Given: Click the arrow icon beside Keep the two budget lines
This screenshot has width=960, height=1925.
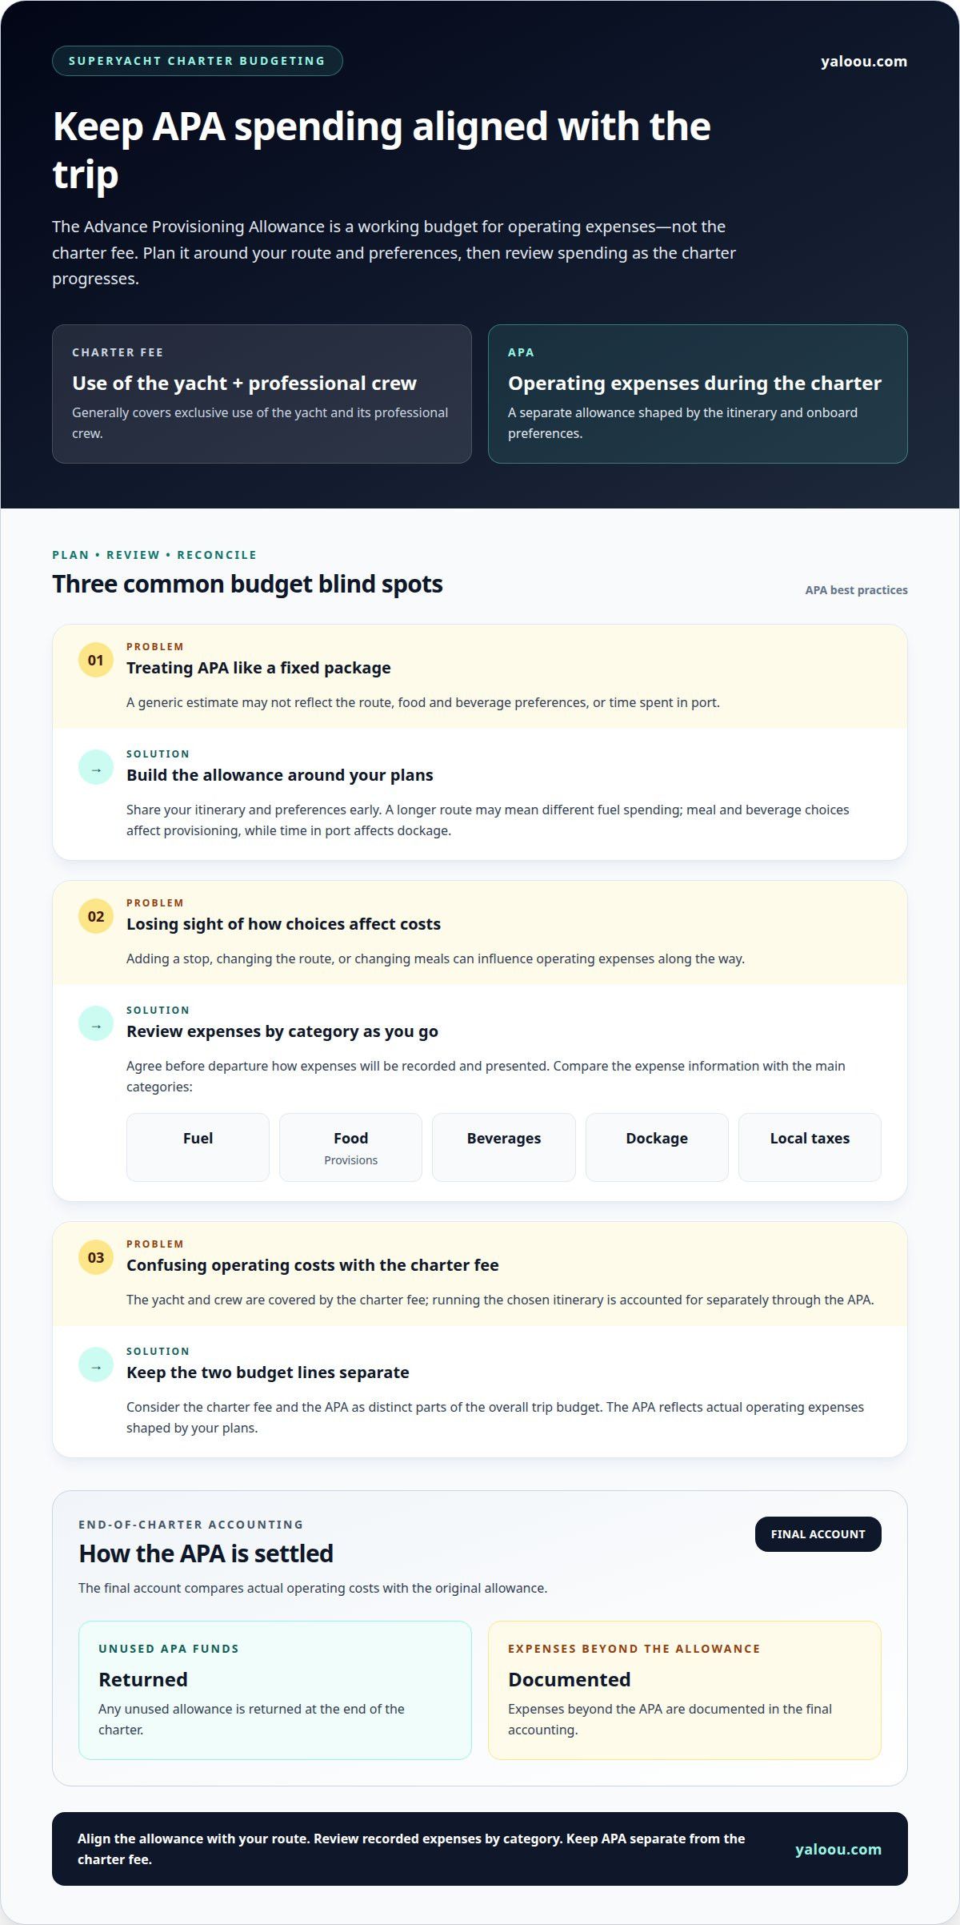Looking at the screenshot, I should click(x=96, y=1364).
